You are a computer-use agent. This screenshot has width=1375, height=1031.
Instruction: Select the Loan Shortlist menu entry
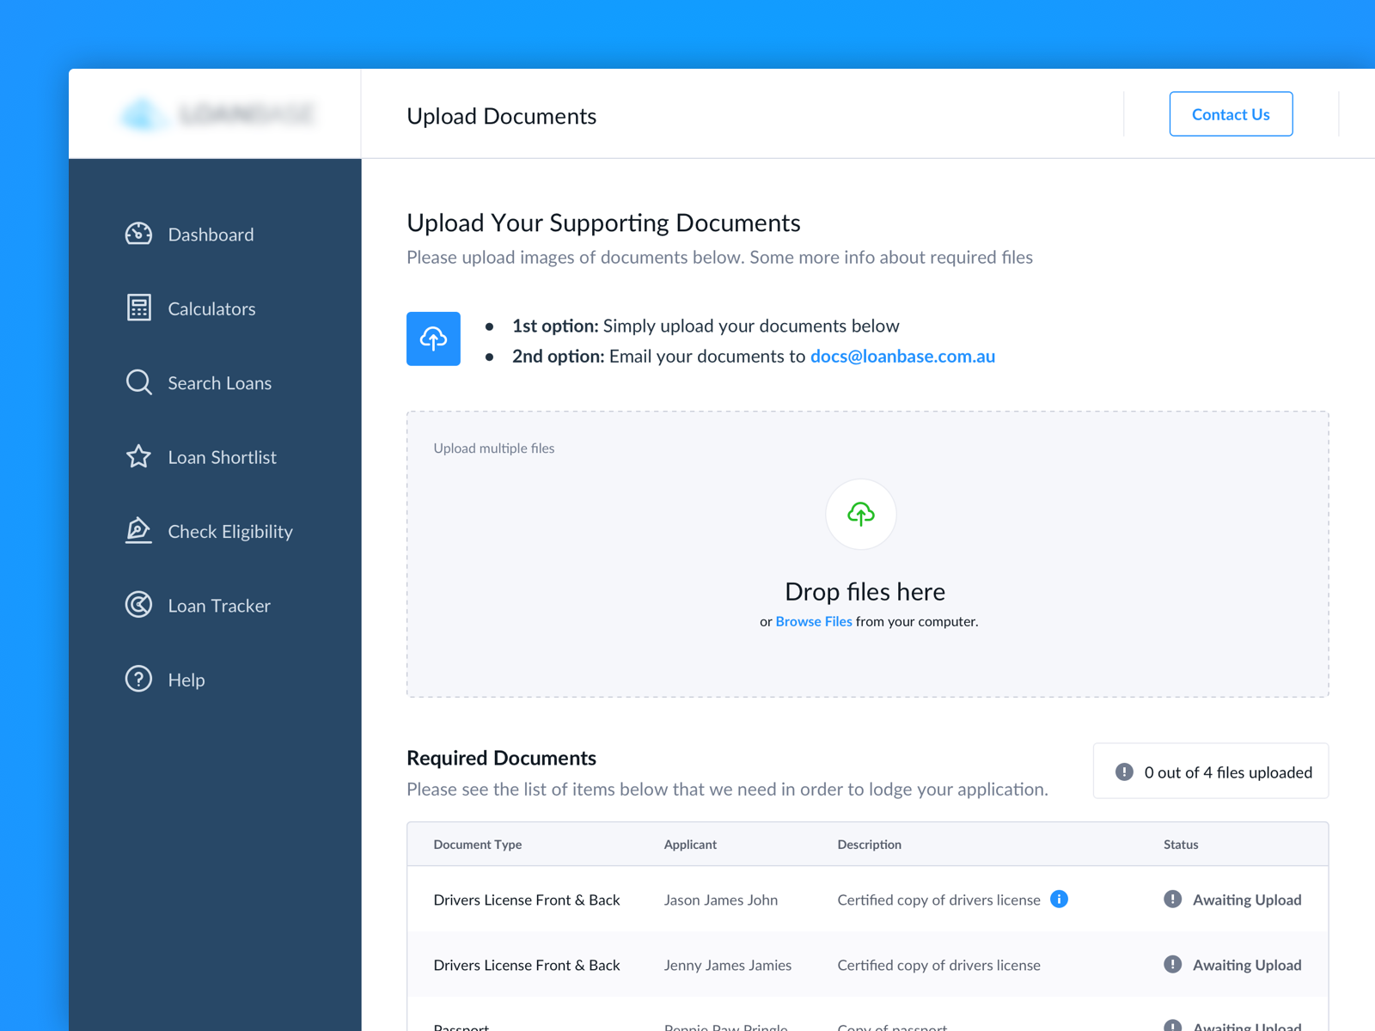pos(223,456)
